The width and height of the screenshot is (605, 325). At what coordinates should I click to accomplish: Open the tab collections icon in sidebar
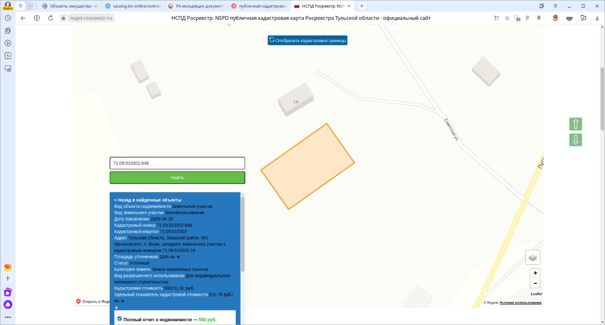point(8,30)
